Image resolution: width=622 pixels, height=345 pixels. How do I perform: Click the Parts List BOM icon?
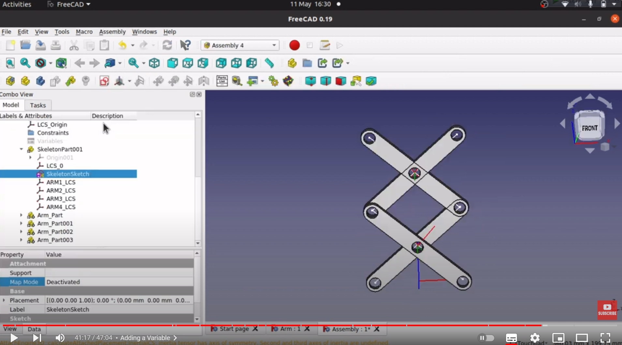click(222, 81)
